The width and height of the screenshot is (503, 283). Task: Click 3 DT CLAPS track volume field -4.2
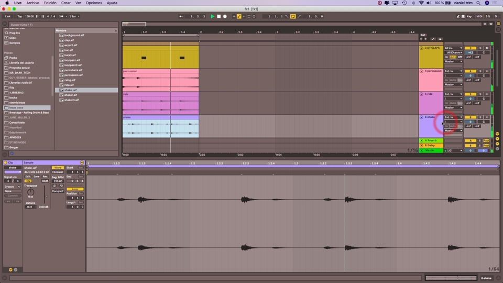tap(471, 52)
